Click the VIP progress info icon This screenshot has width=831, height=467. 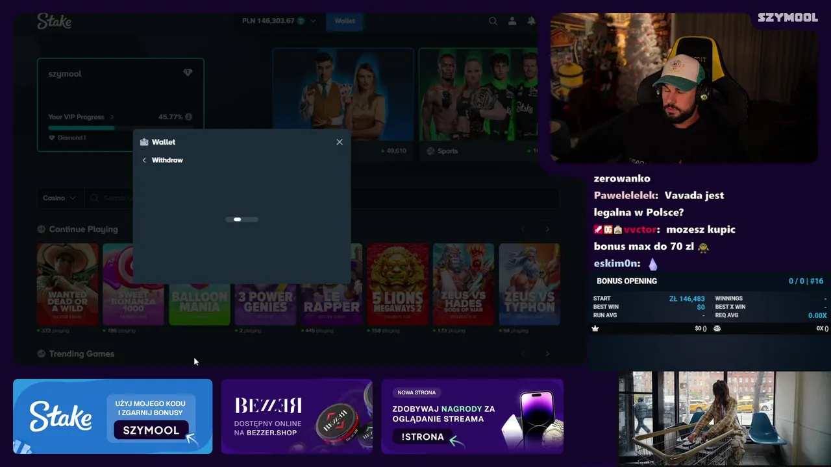point(188,117)
